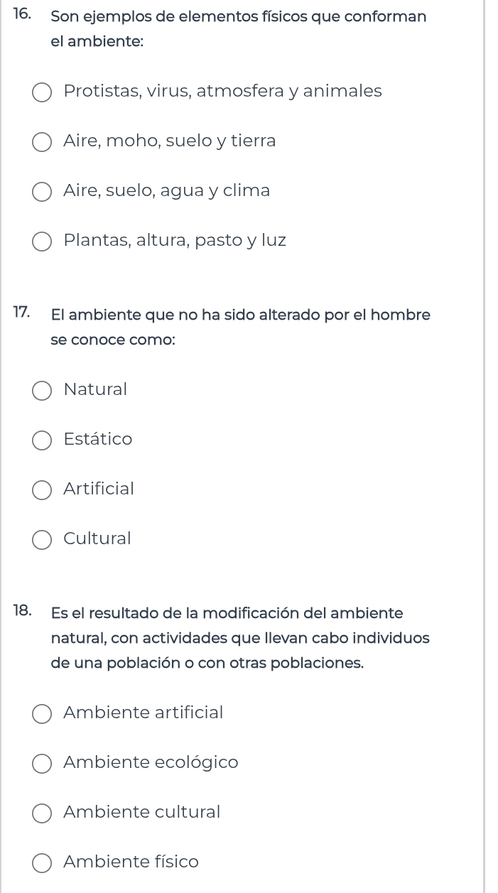Select 'Protistas, virus, atmosfera y animales' option
The height and width of the screenshot is (893, 498).
pyautogui.click(x=42, y=92)
